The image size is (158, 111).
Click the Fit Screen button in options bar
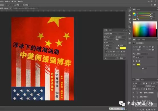coord(17,5)
